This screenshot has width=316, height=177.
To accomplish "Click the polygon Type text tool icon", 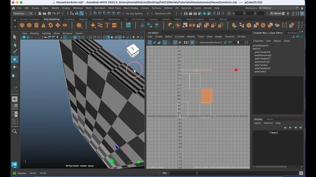I will coord(107,25).
